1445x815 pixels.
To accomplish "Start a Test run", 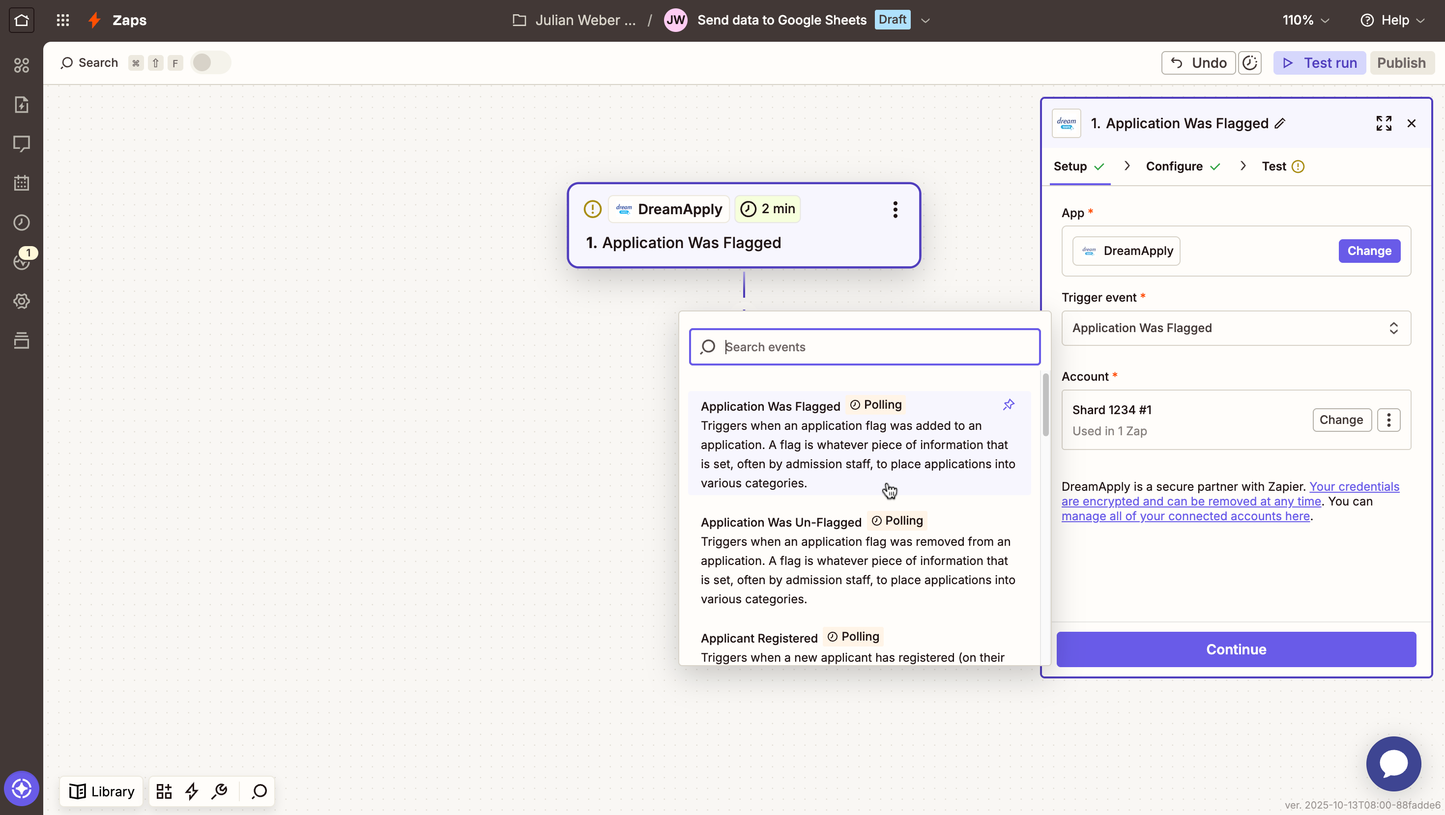I will (1319, 63).
